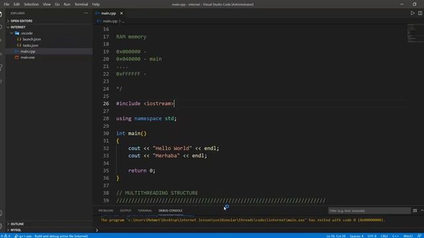
Task: Click the 'using namespace std;' line
Action: click(146, 118)
